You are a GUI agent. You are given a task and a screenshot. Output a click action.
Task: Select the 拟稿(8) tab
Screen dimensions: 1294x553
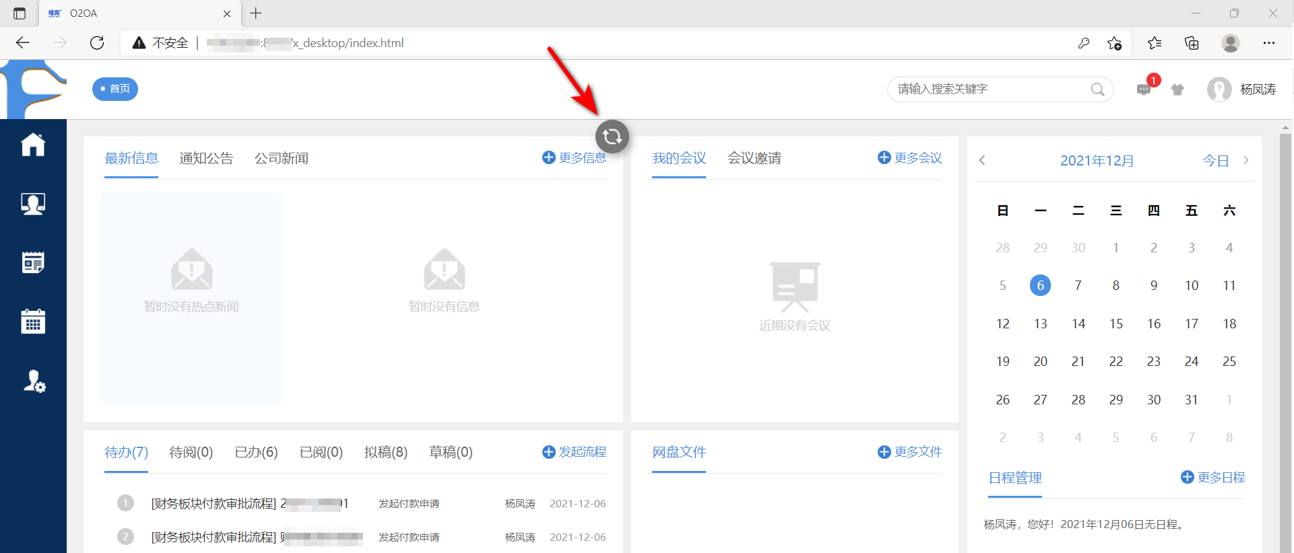coord(386,452)
